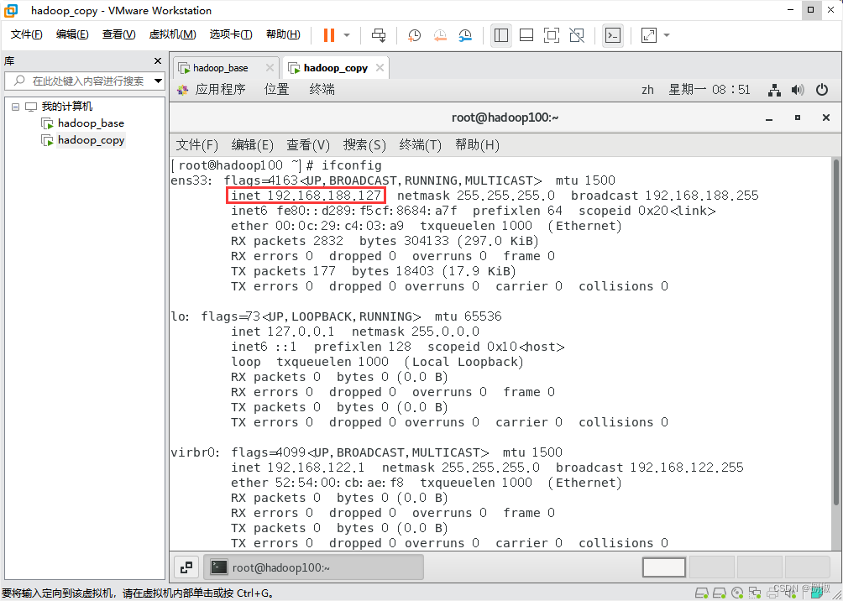Open the stretch display dropdown arrow
Screen dimensions: 843x601
pos(667,35)
